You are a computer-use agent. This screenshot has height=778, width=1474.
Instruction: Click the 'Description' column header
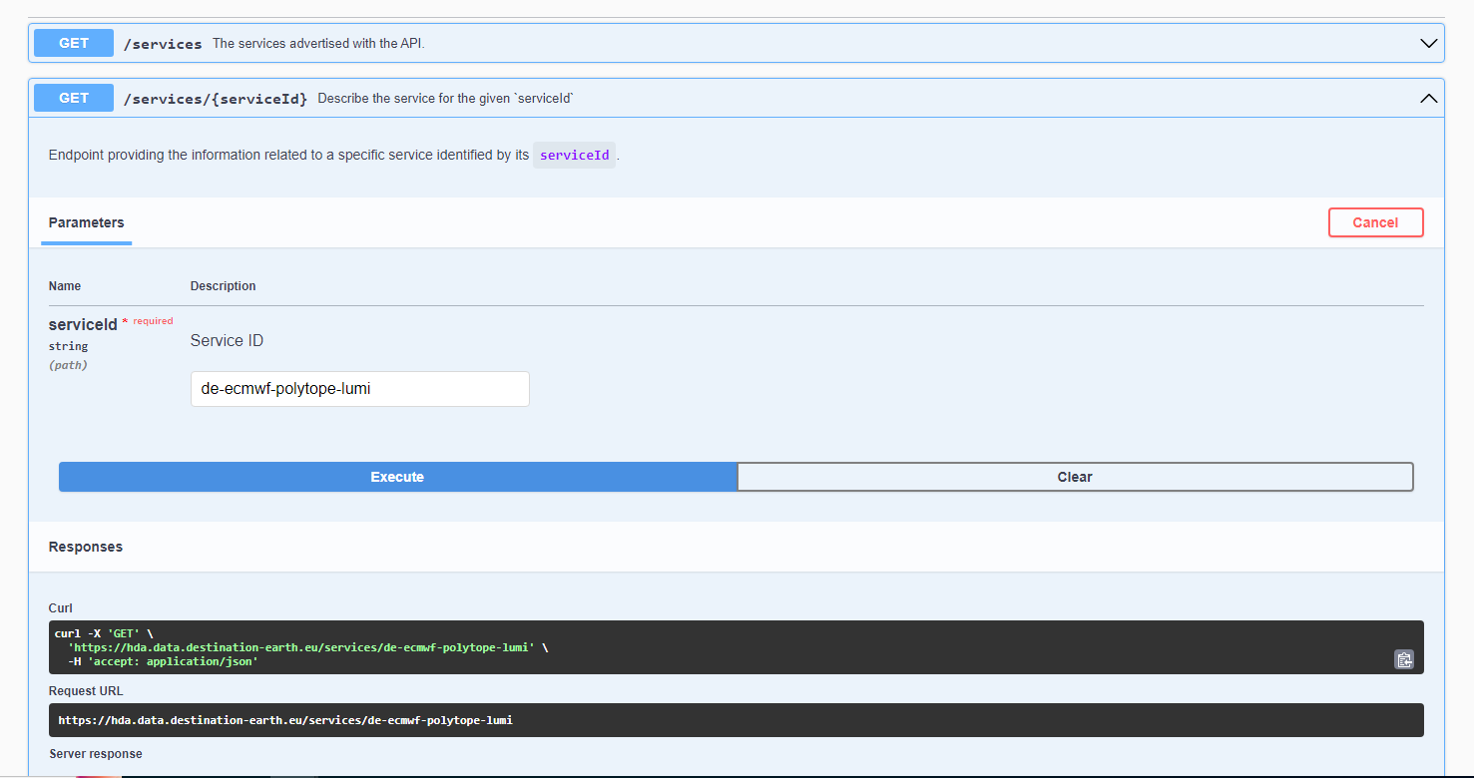tap(224, 286)
